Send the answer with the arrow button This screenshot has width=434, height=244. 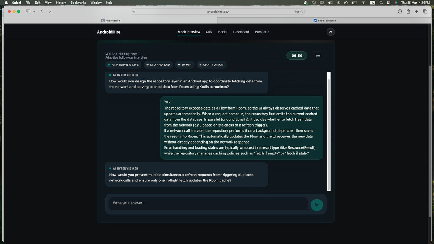pos(317,205)
